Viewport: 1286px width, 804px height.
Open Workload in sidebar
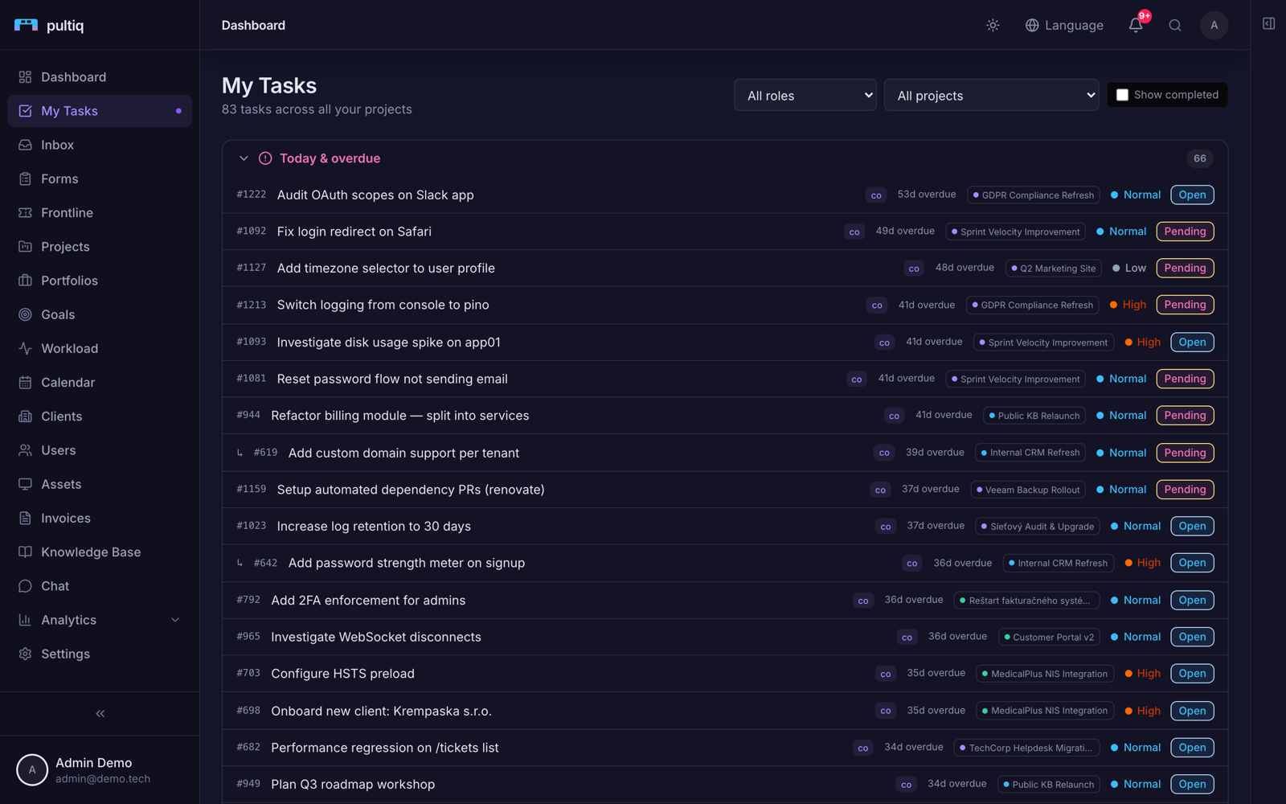click(x=100, y=348)
